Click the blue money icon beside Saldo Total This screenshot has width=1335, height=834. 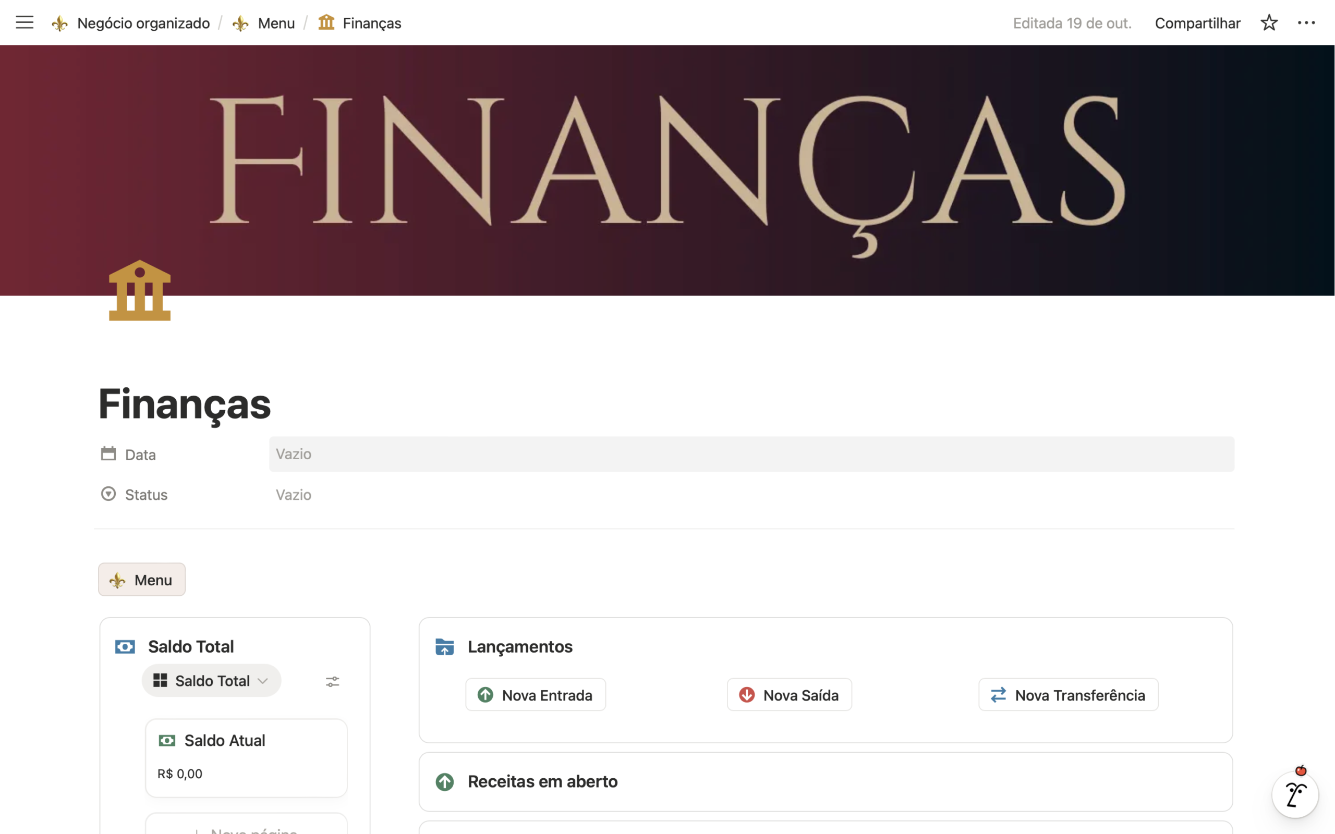(125, 646)
